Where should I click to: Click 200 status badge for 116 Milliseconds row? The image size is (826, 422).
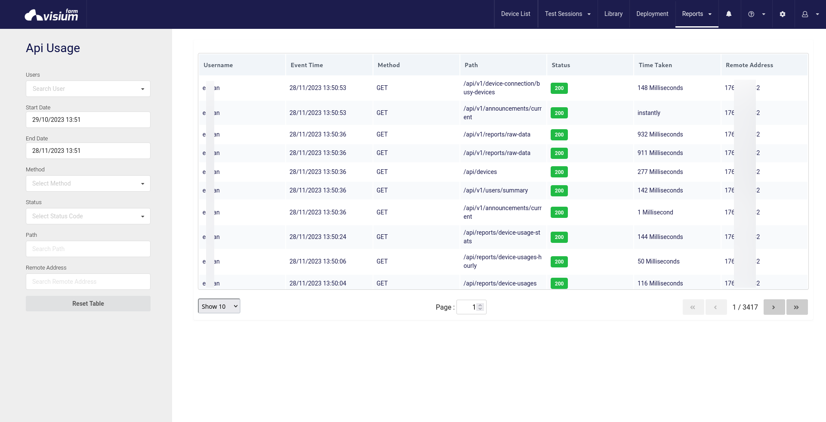coord(559,284)
